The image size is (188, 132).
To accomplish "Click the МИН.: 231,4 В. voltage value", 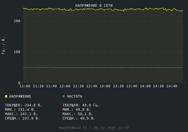I will point(20,109).
